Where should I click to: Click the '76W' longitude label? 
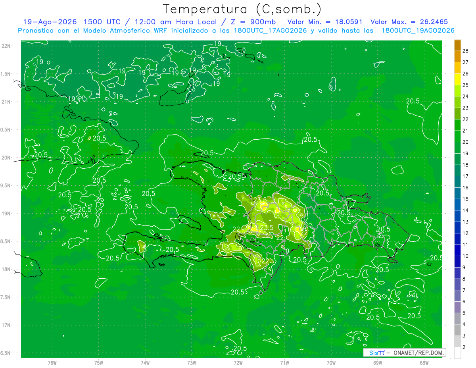52,363
